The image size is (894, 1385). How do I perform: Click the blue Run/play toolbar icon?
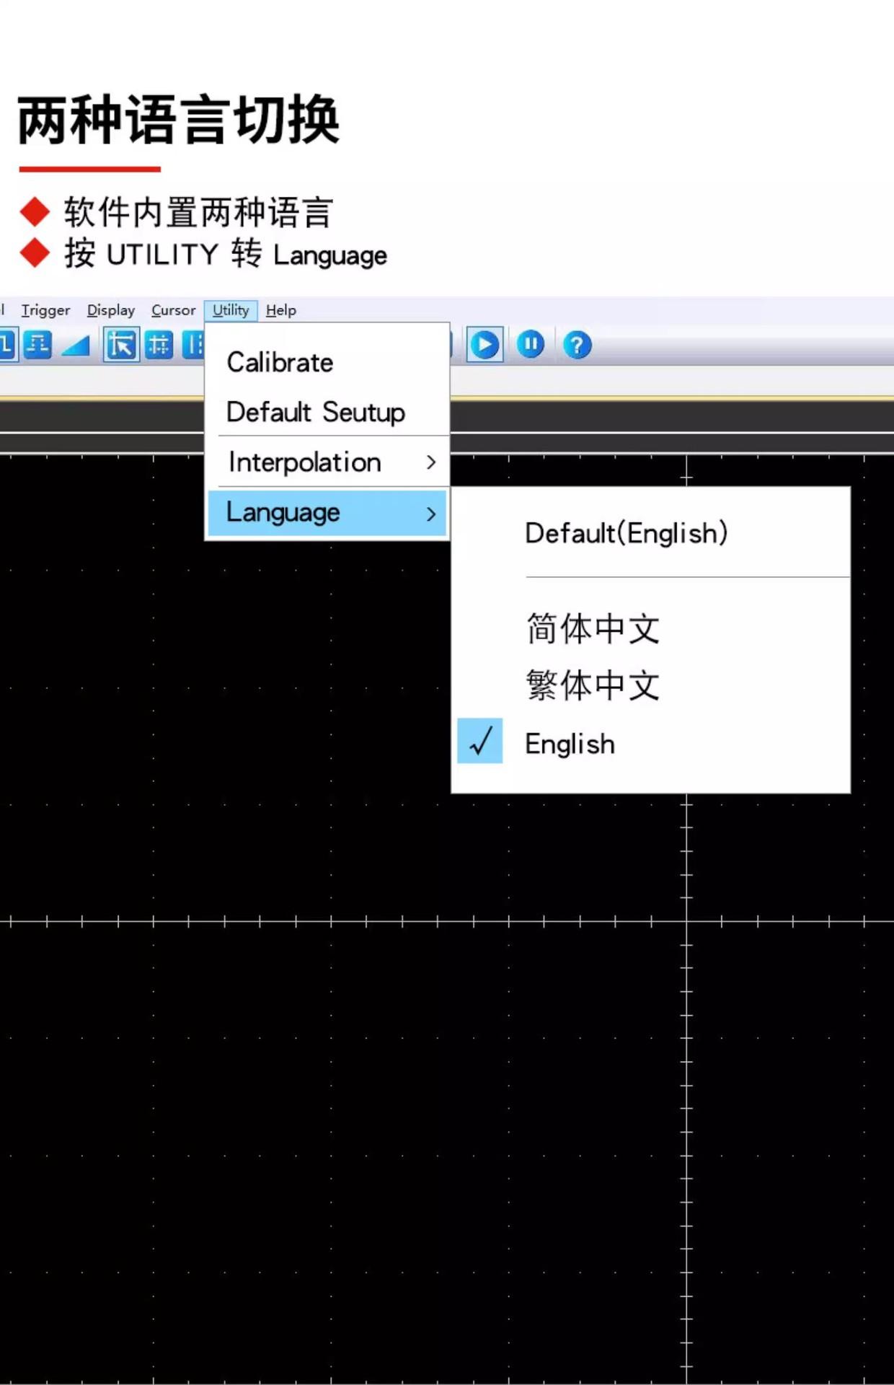point(484,345)
